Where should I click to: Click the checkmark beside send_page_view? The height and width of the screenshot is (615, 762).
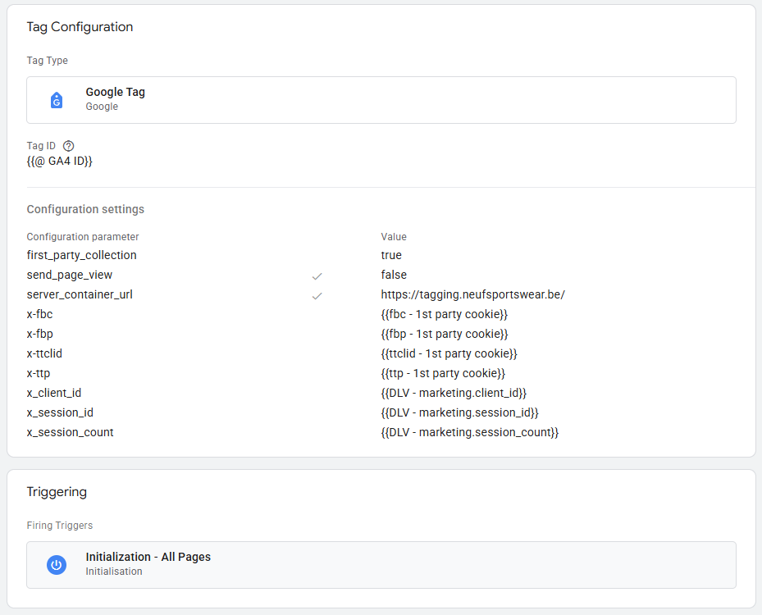[317, 276]
